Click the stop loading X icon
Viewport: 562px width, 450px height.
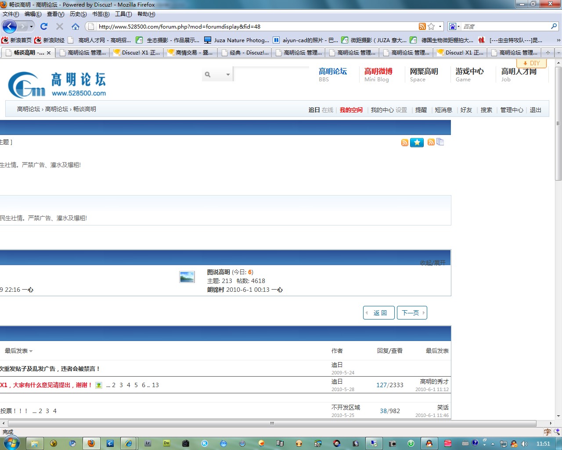(60, 26)
